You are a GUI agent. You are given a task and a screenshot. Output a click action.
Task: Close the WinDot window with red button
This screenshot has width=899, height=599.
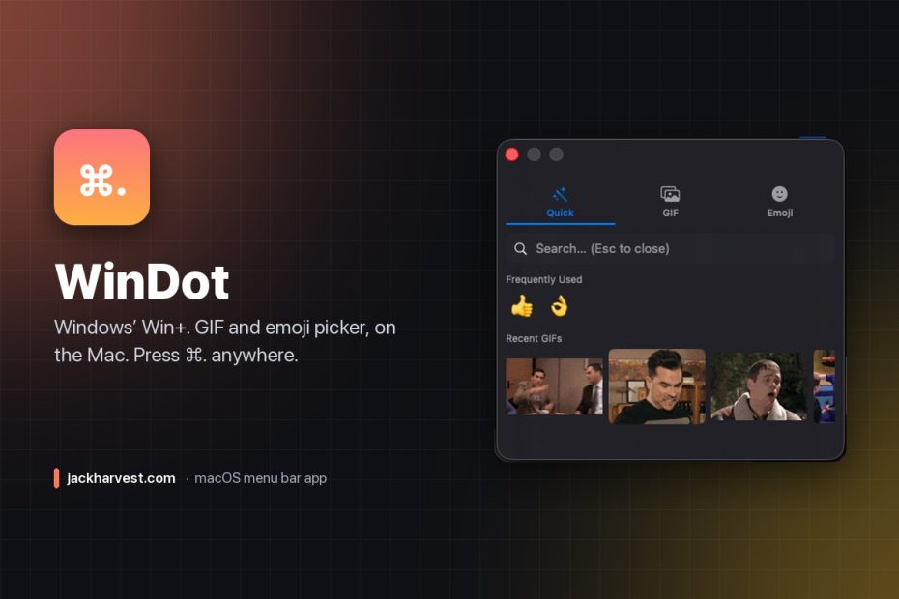tap(512, 155)
